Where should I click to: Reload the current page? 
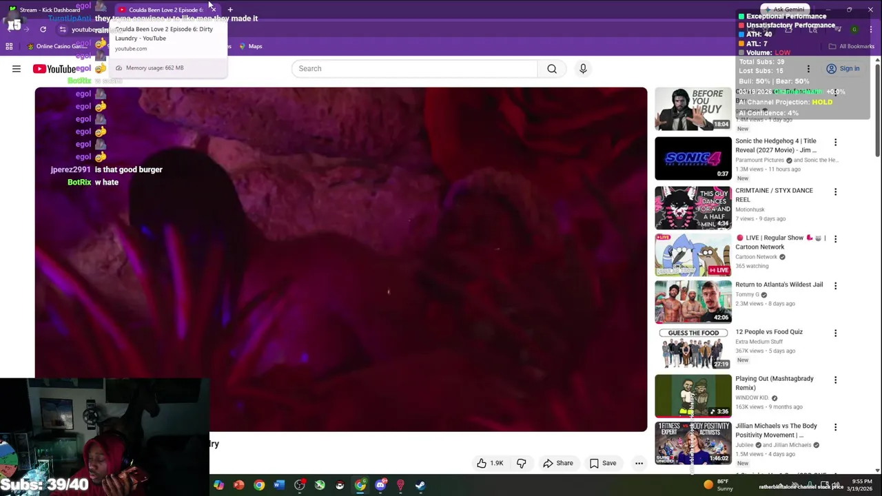click(x=43, y=29)
